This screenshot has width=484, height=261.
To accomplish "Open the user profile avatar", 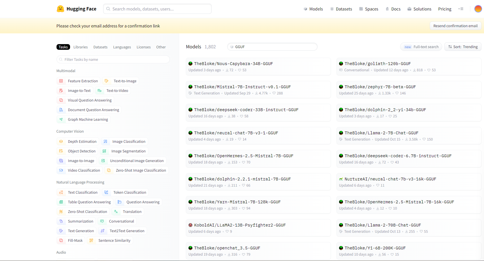I will coord(478,9).
